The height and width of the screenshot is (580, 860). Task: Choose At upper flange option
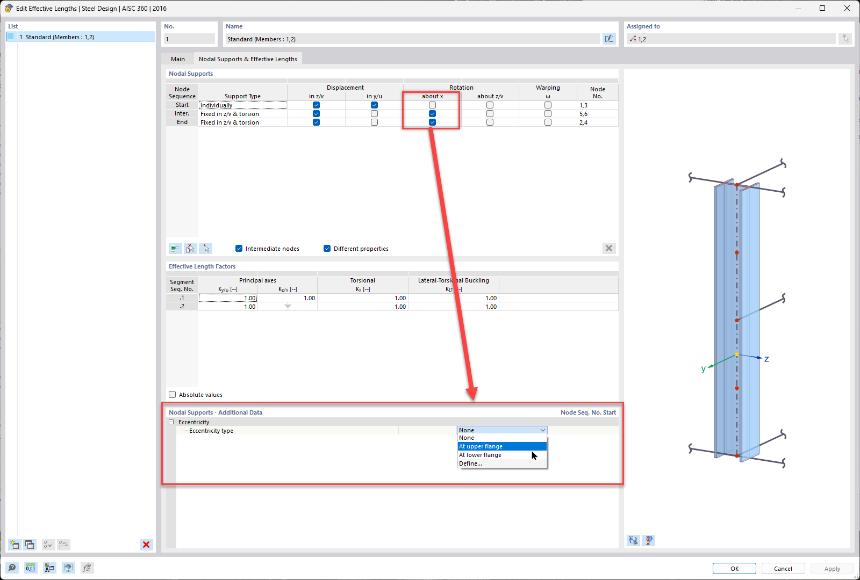click(x=502, y=446)
